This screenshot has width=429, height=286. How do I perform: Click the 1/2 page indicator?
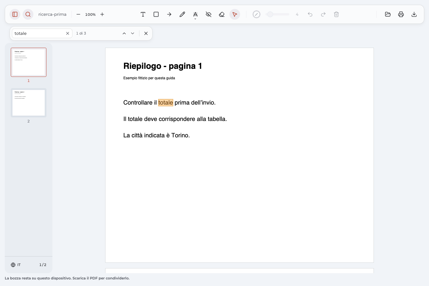43,265
